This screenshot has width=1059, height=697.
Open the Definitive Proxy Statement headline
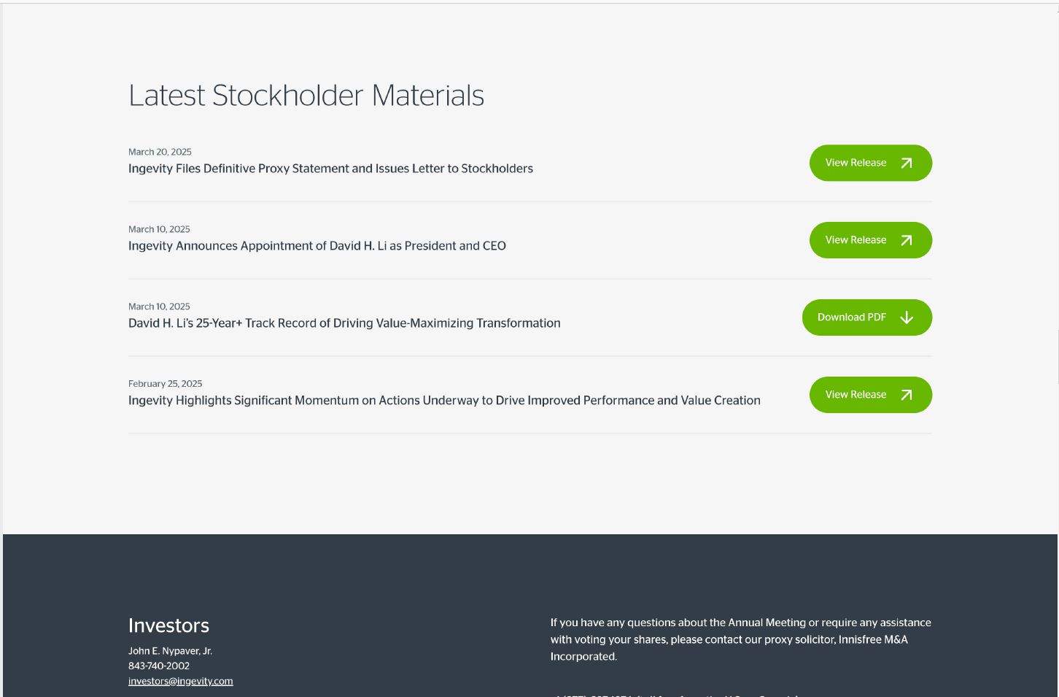tap(330, 169)
